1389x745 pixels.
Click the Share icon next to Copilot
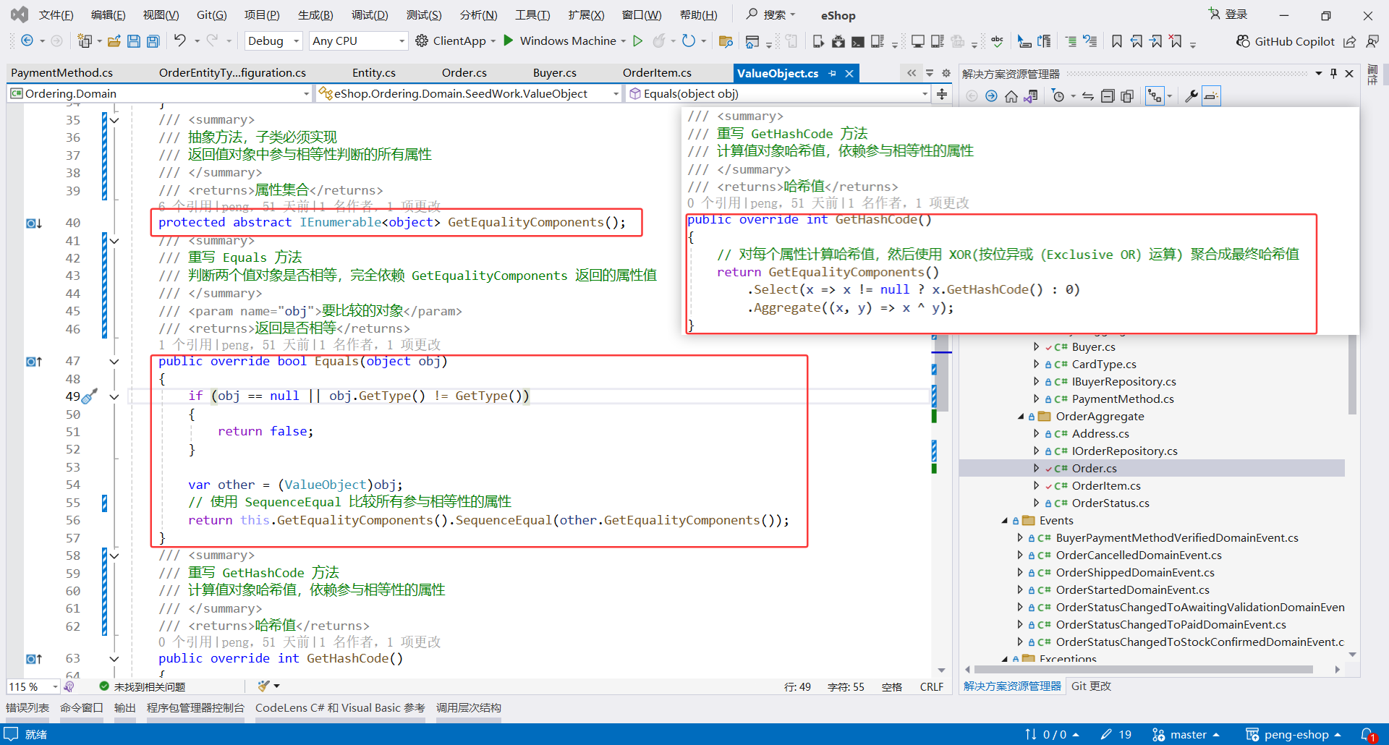coord(1350,41)
